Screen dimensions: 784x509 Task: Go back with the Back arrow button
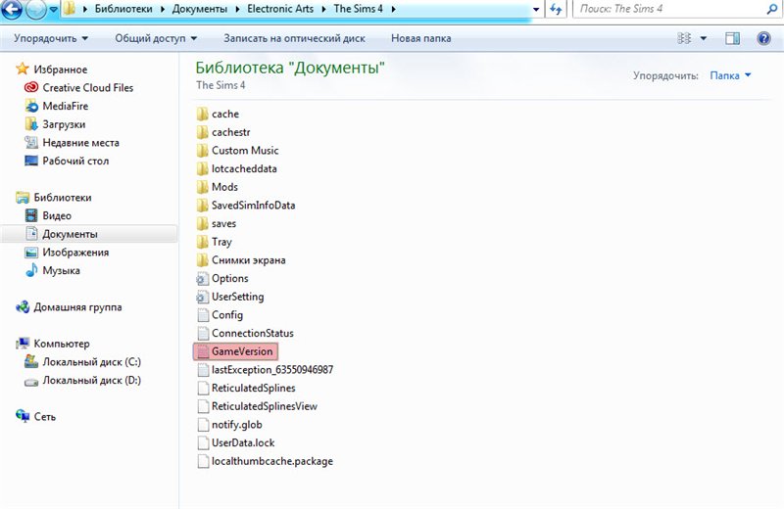click(12, 9)
